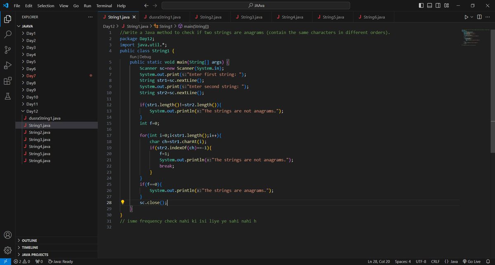Open the Explorer view in activity bar
This screenshot has height=265, width=495.
pos(7,19)
